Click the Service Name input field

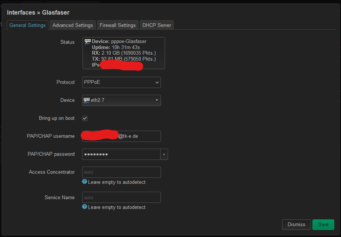pos(121,197)
